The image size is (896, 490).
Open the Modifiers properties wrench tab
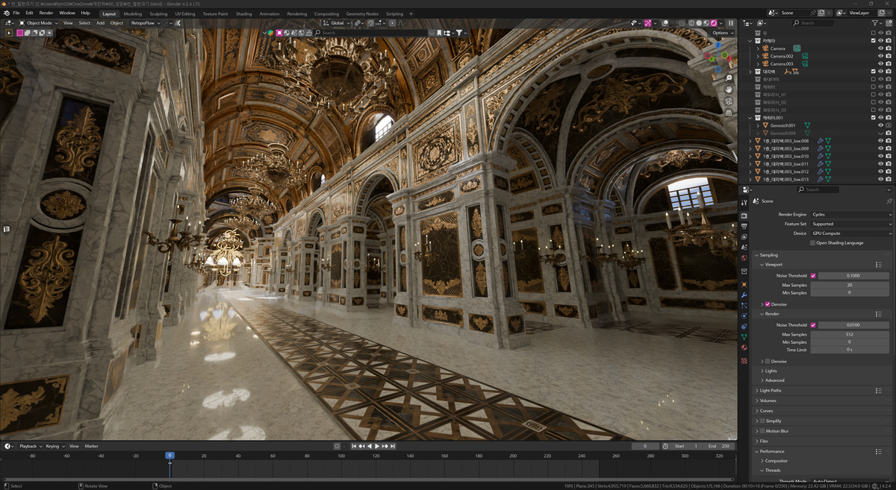[744, 295]
